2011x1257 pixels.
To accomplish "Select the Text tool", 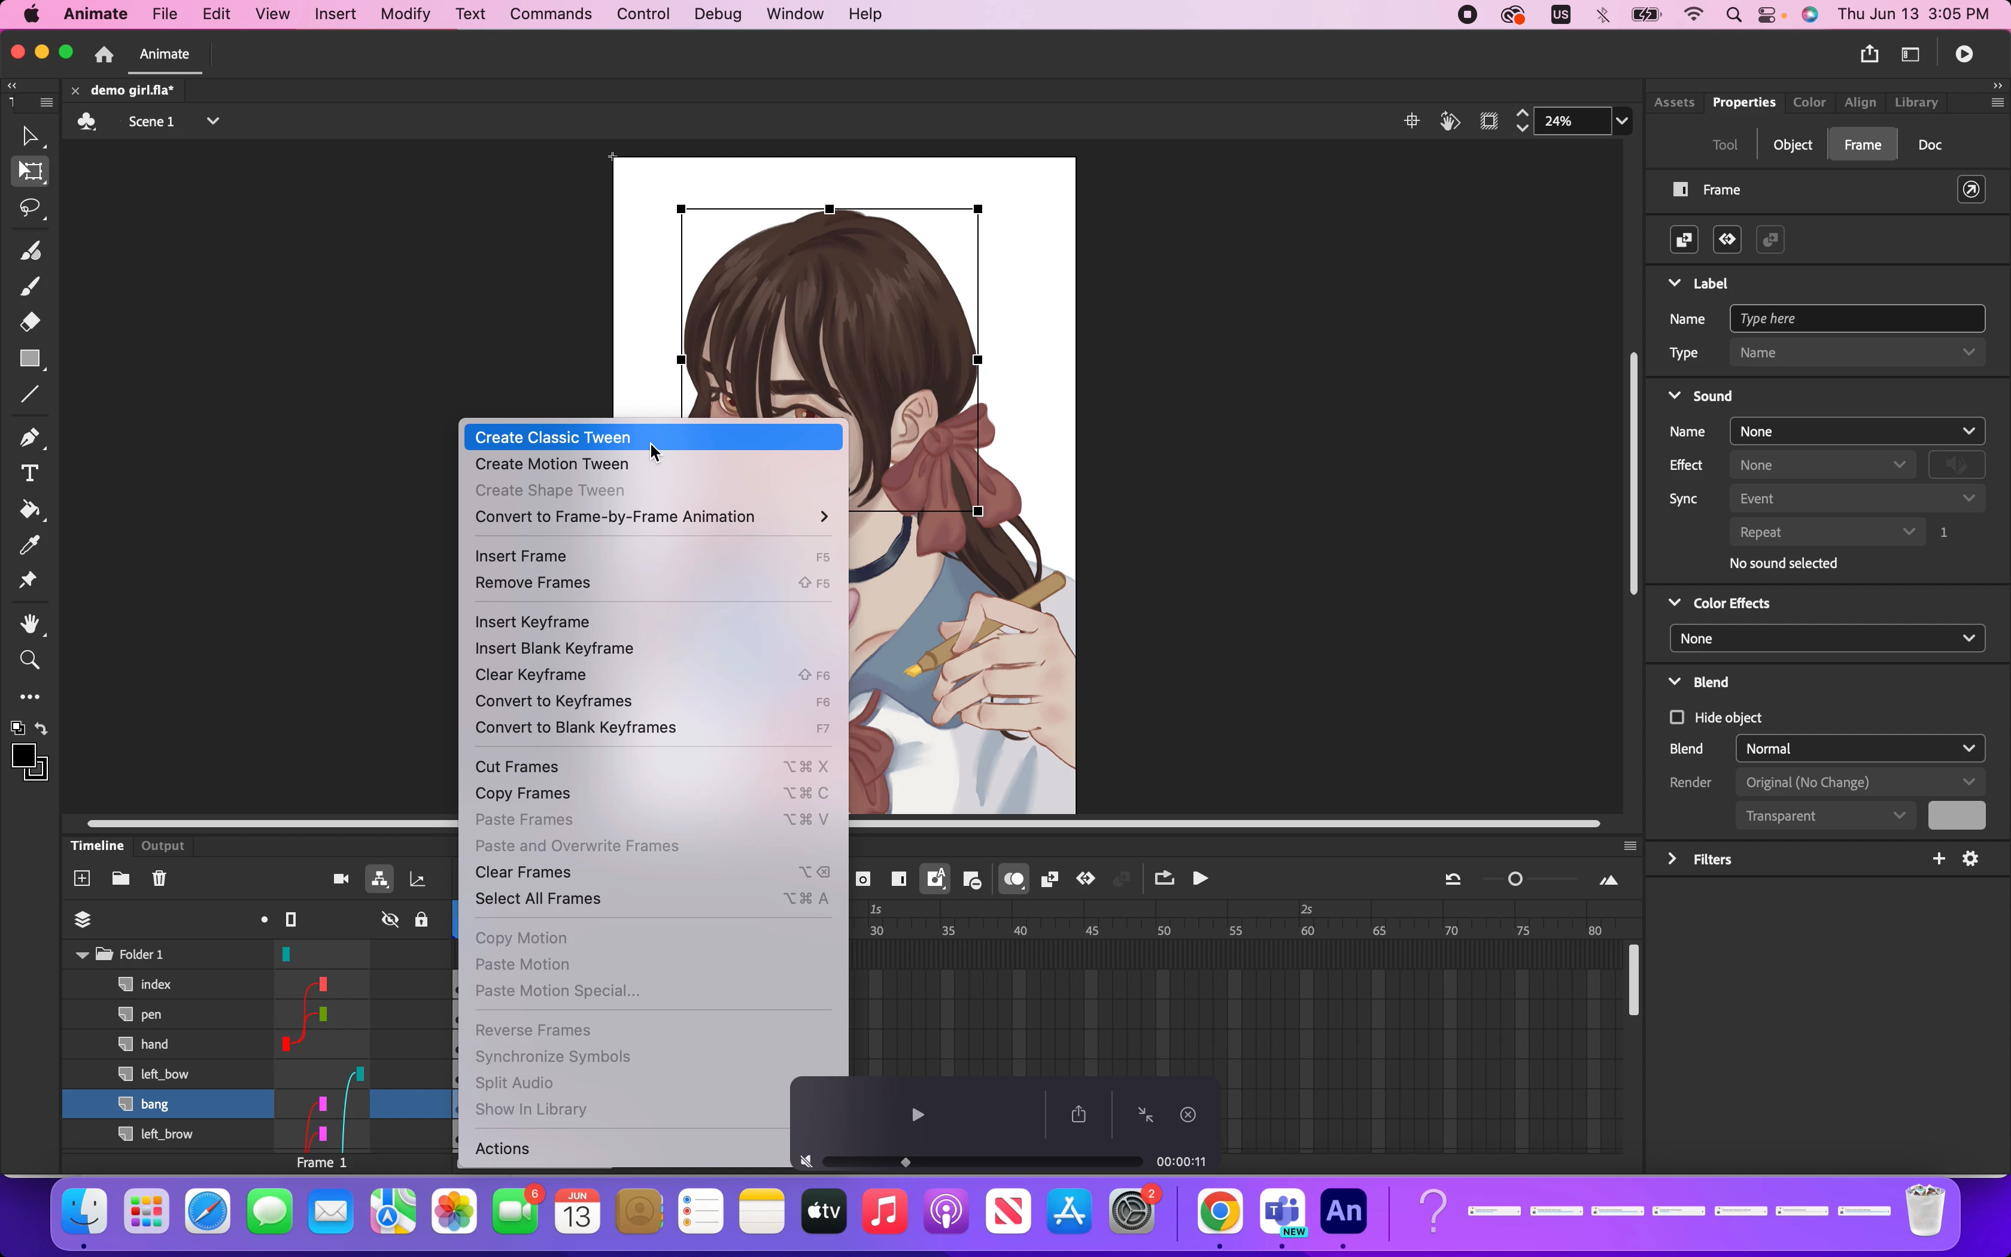I will click(30, 473).
